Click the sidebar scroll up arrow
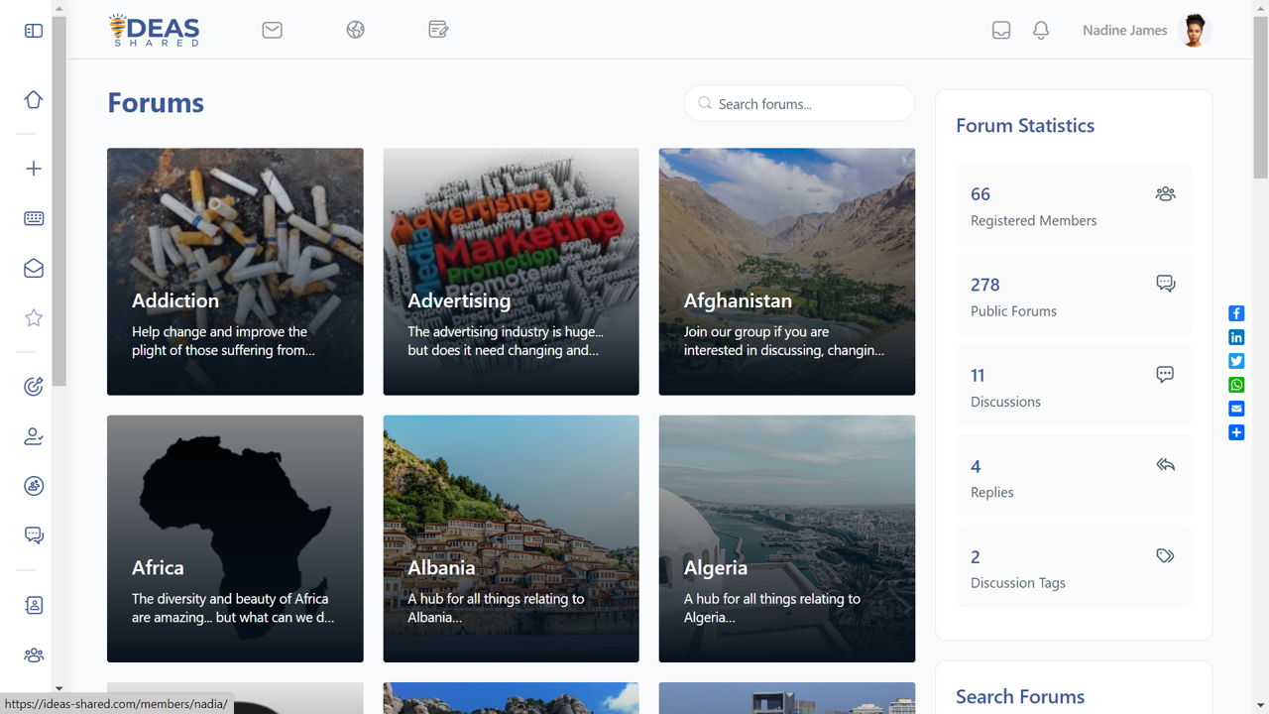The image size is (1269, 714). click(58, 8)
